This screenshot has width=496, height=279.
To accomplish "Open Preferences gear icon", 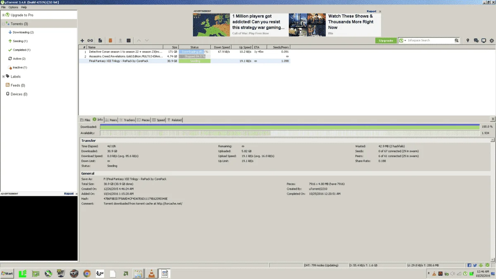I will pos(491,41).
